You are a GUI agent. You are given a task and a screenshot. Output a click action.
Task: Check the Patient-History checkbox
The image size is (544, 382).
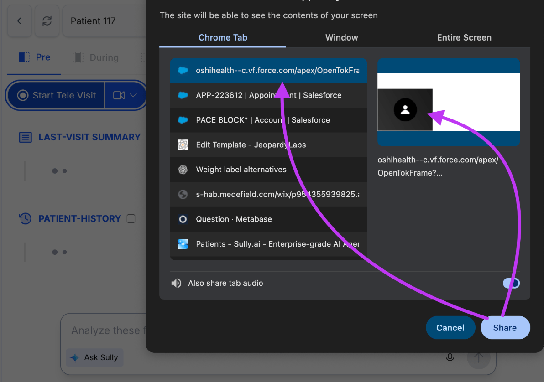(131, 219)
